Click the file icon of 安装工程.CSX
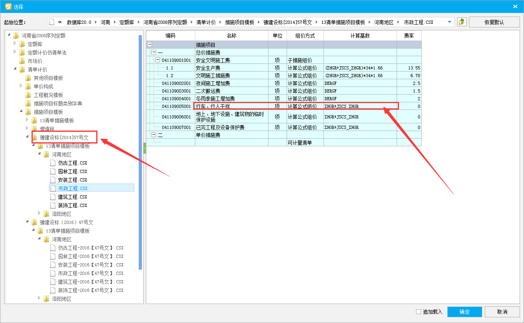 pos(52,180)
